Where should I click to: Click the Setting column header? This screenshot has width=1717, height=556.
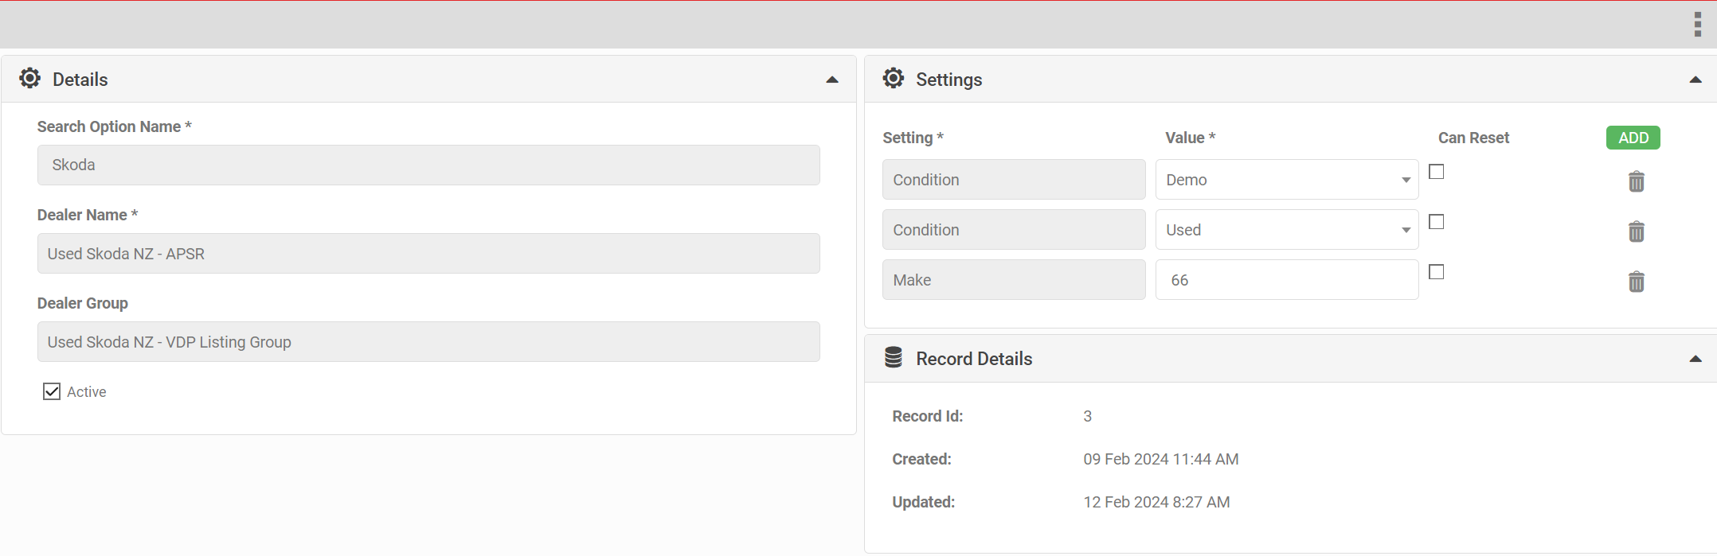[x=913, y=138]
